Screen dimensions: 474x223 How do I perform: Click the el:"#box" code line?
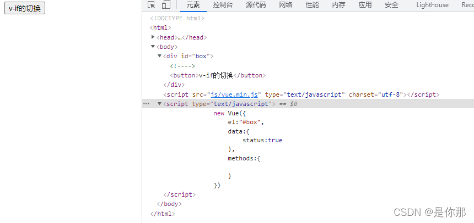point(246,122)
